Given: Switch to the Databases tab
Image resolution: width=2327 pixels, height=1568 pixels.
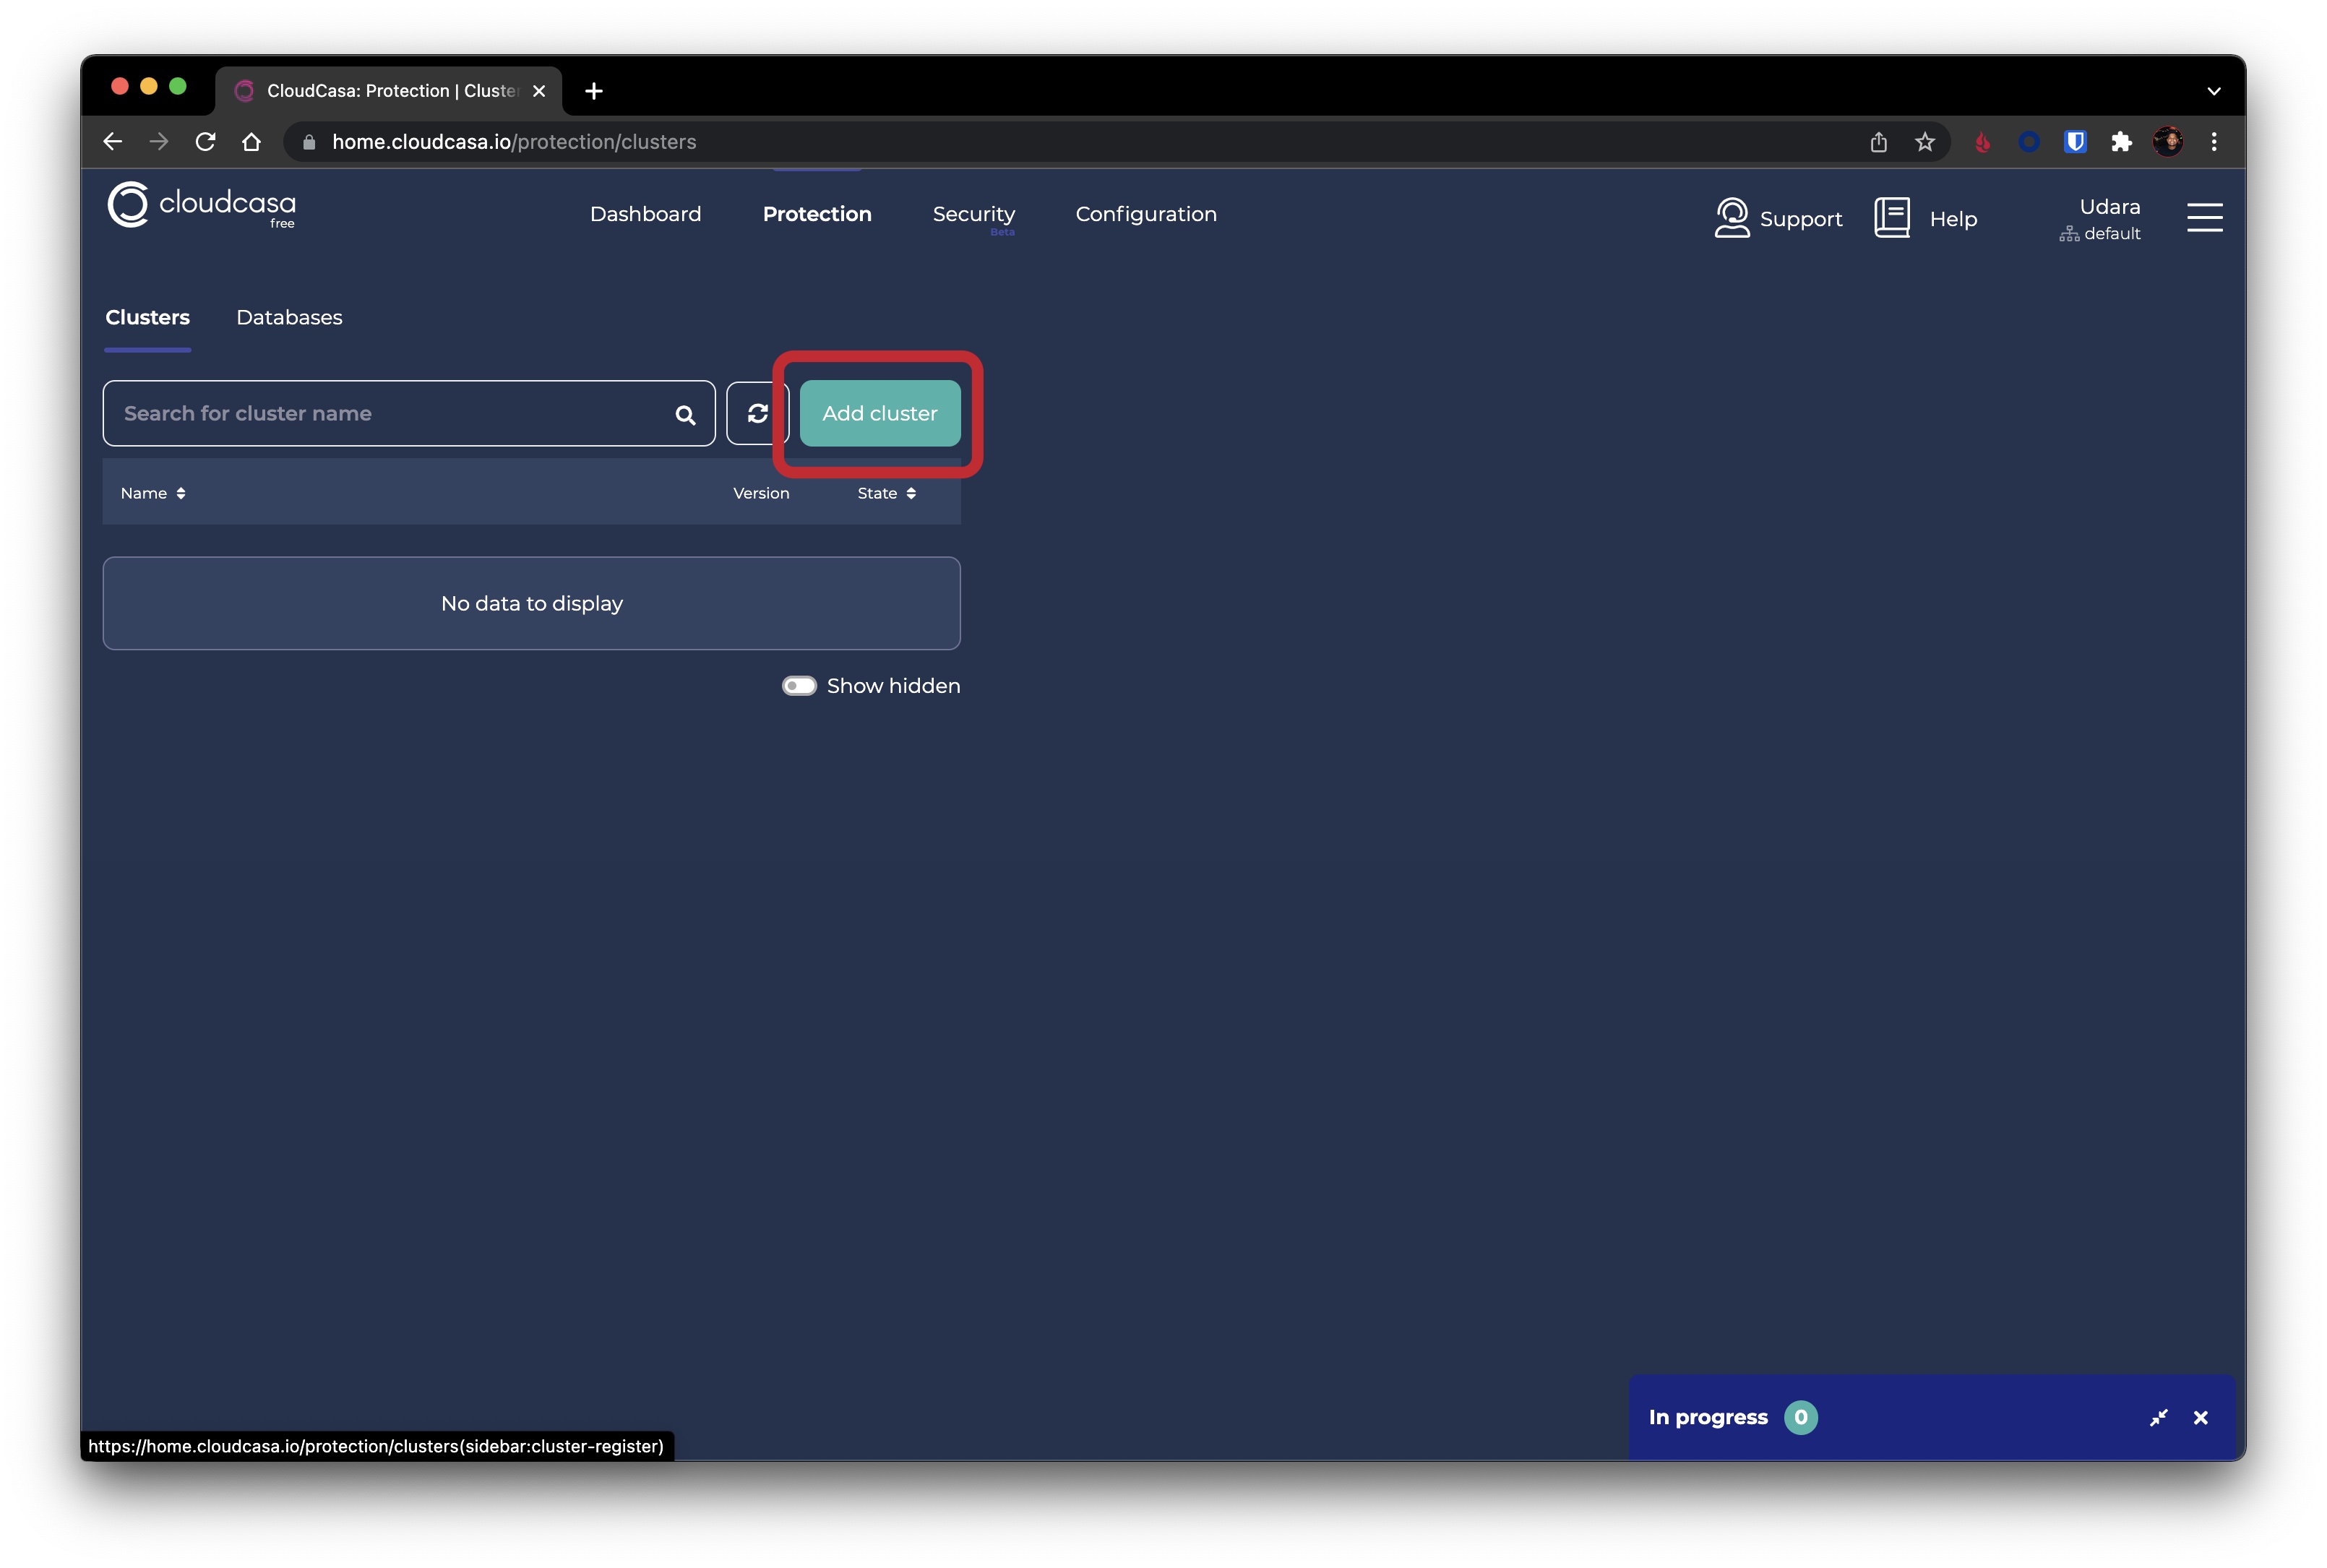Looking at the screenshot, I should pyautogui.click(x=289, y=317).
